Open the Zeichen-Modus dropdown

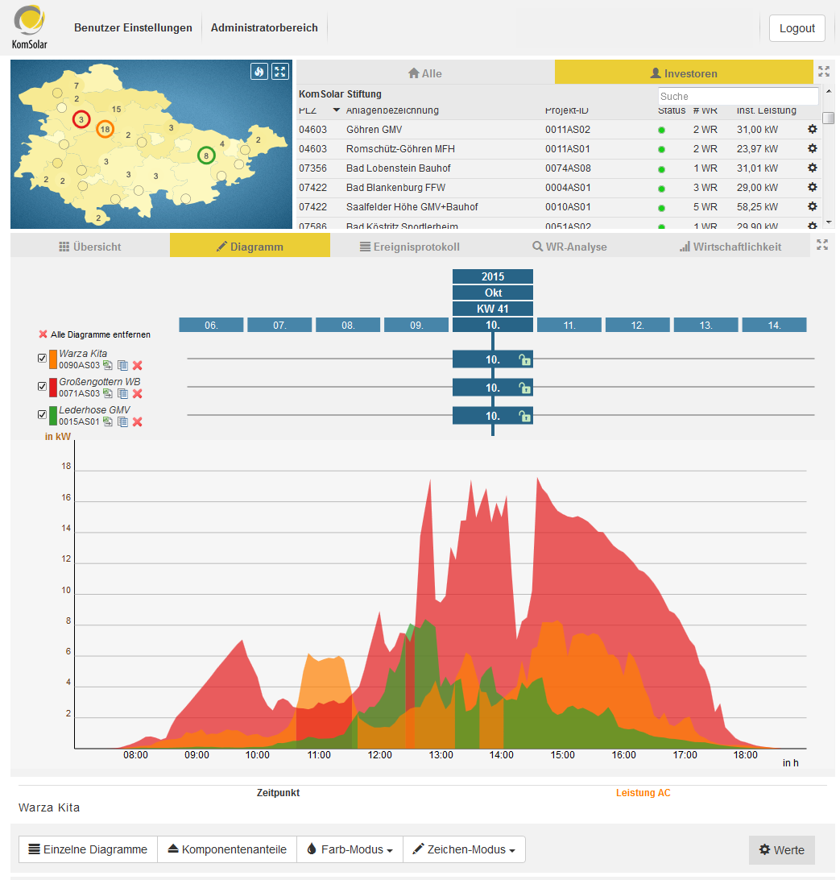tap(463, 849)
